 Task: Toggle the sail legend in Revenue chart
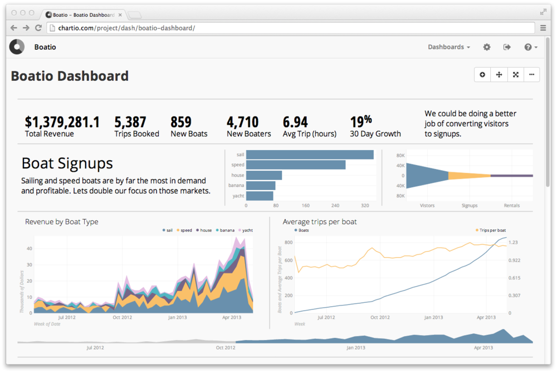click(x=167, y=230)
